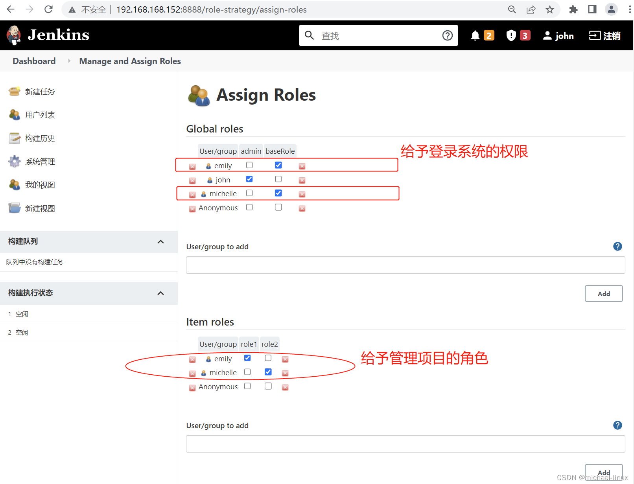Click Add button under Global roles
This screenshot has height=484, width=634.
click(604, 294)
